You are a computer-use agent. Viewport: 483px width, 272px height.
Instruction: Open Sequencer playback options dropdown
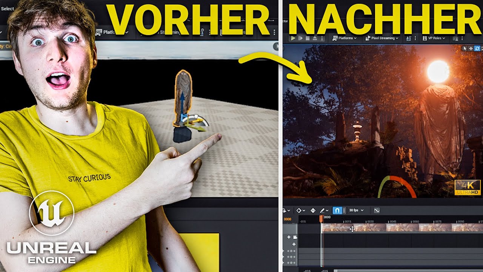286,210
